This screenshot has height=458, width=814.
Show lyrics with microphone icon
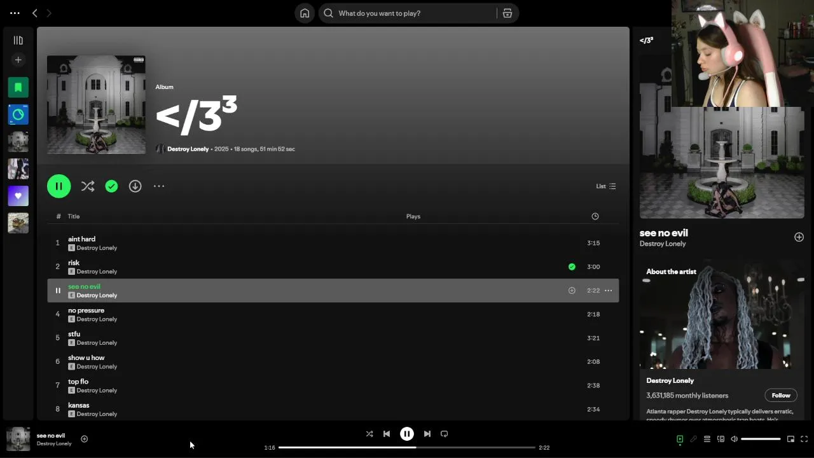point(694,439)
